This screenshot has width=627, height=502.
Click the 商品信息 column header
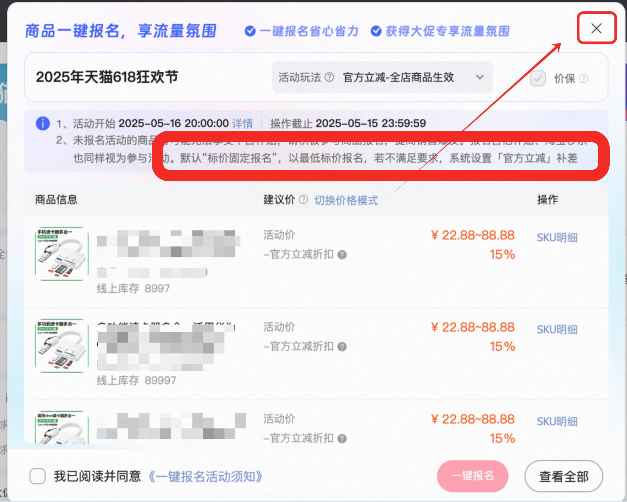tap(56, 199)
